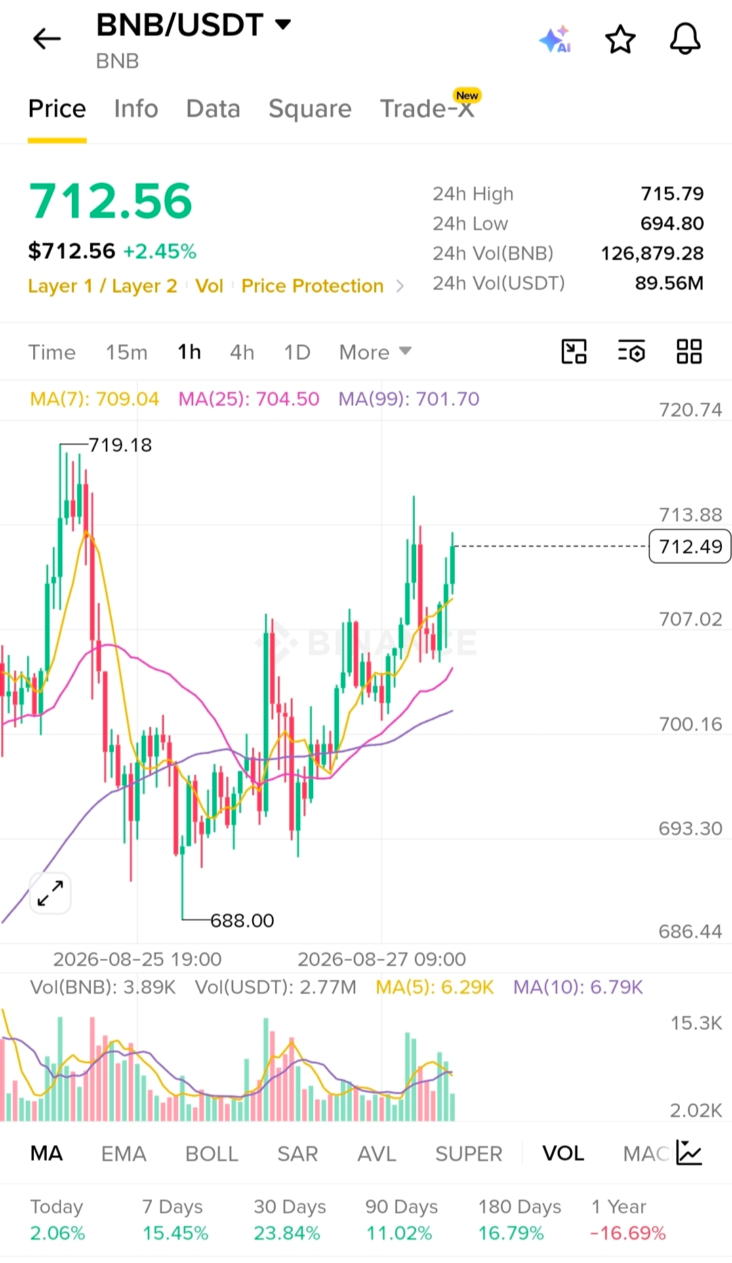Select the Time chart view
Image resolution: width=732 pixels, height=1263 pixels.
52,352
